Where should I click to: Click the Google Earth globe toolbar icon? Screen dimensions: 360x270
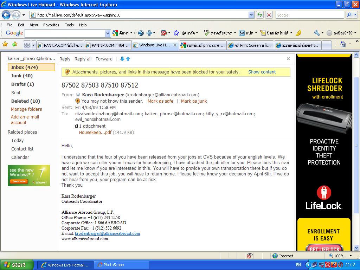(x=141, y=33)
